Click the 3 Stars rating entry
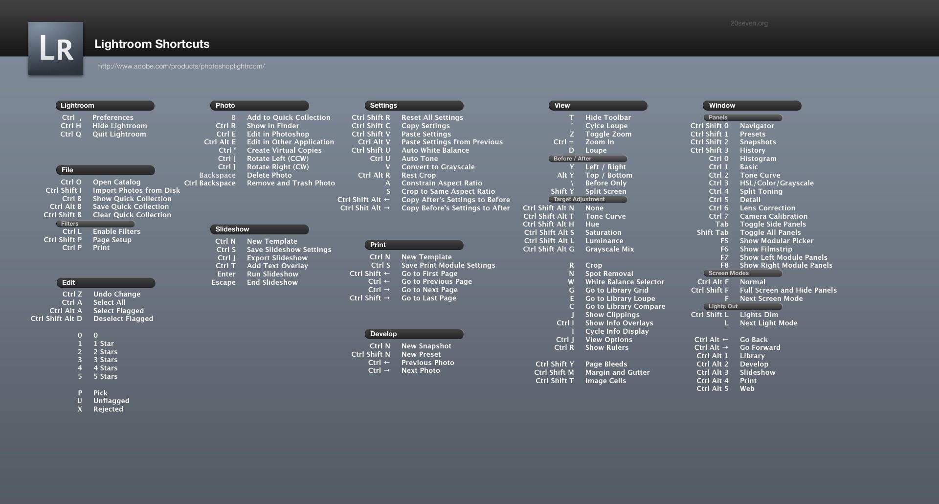 [106, 360]
